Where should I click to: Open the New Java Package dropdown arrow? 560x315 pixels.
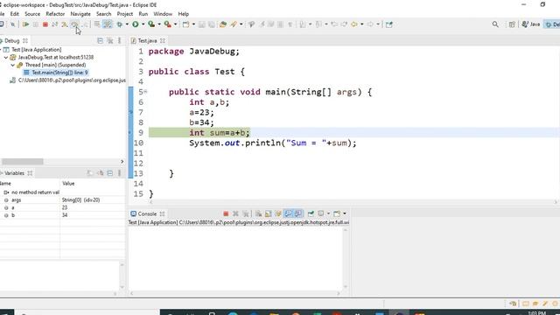[x=193, y=24]
